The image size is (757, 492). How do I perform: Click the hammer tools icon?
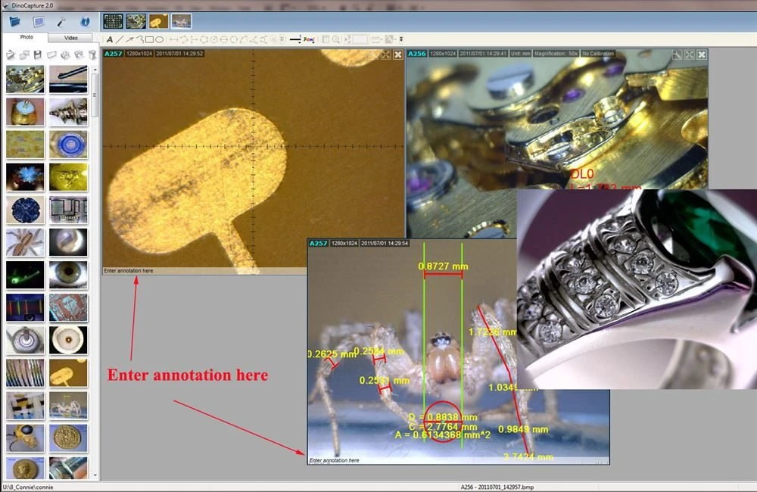[62, 21]
